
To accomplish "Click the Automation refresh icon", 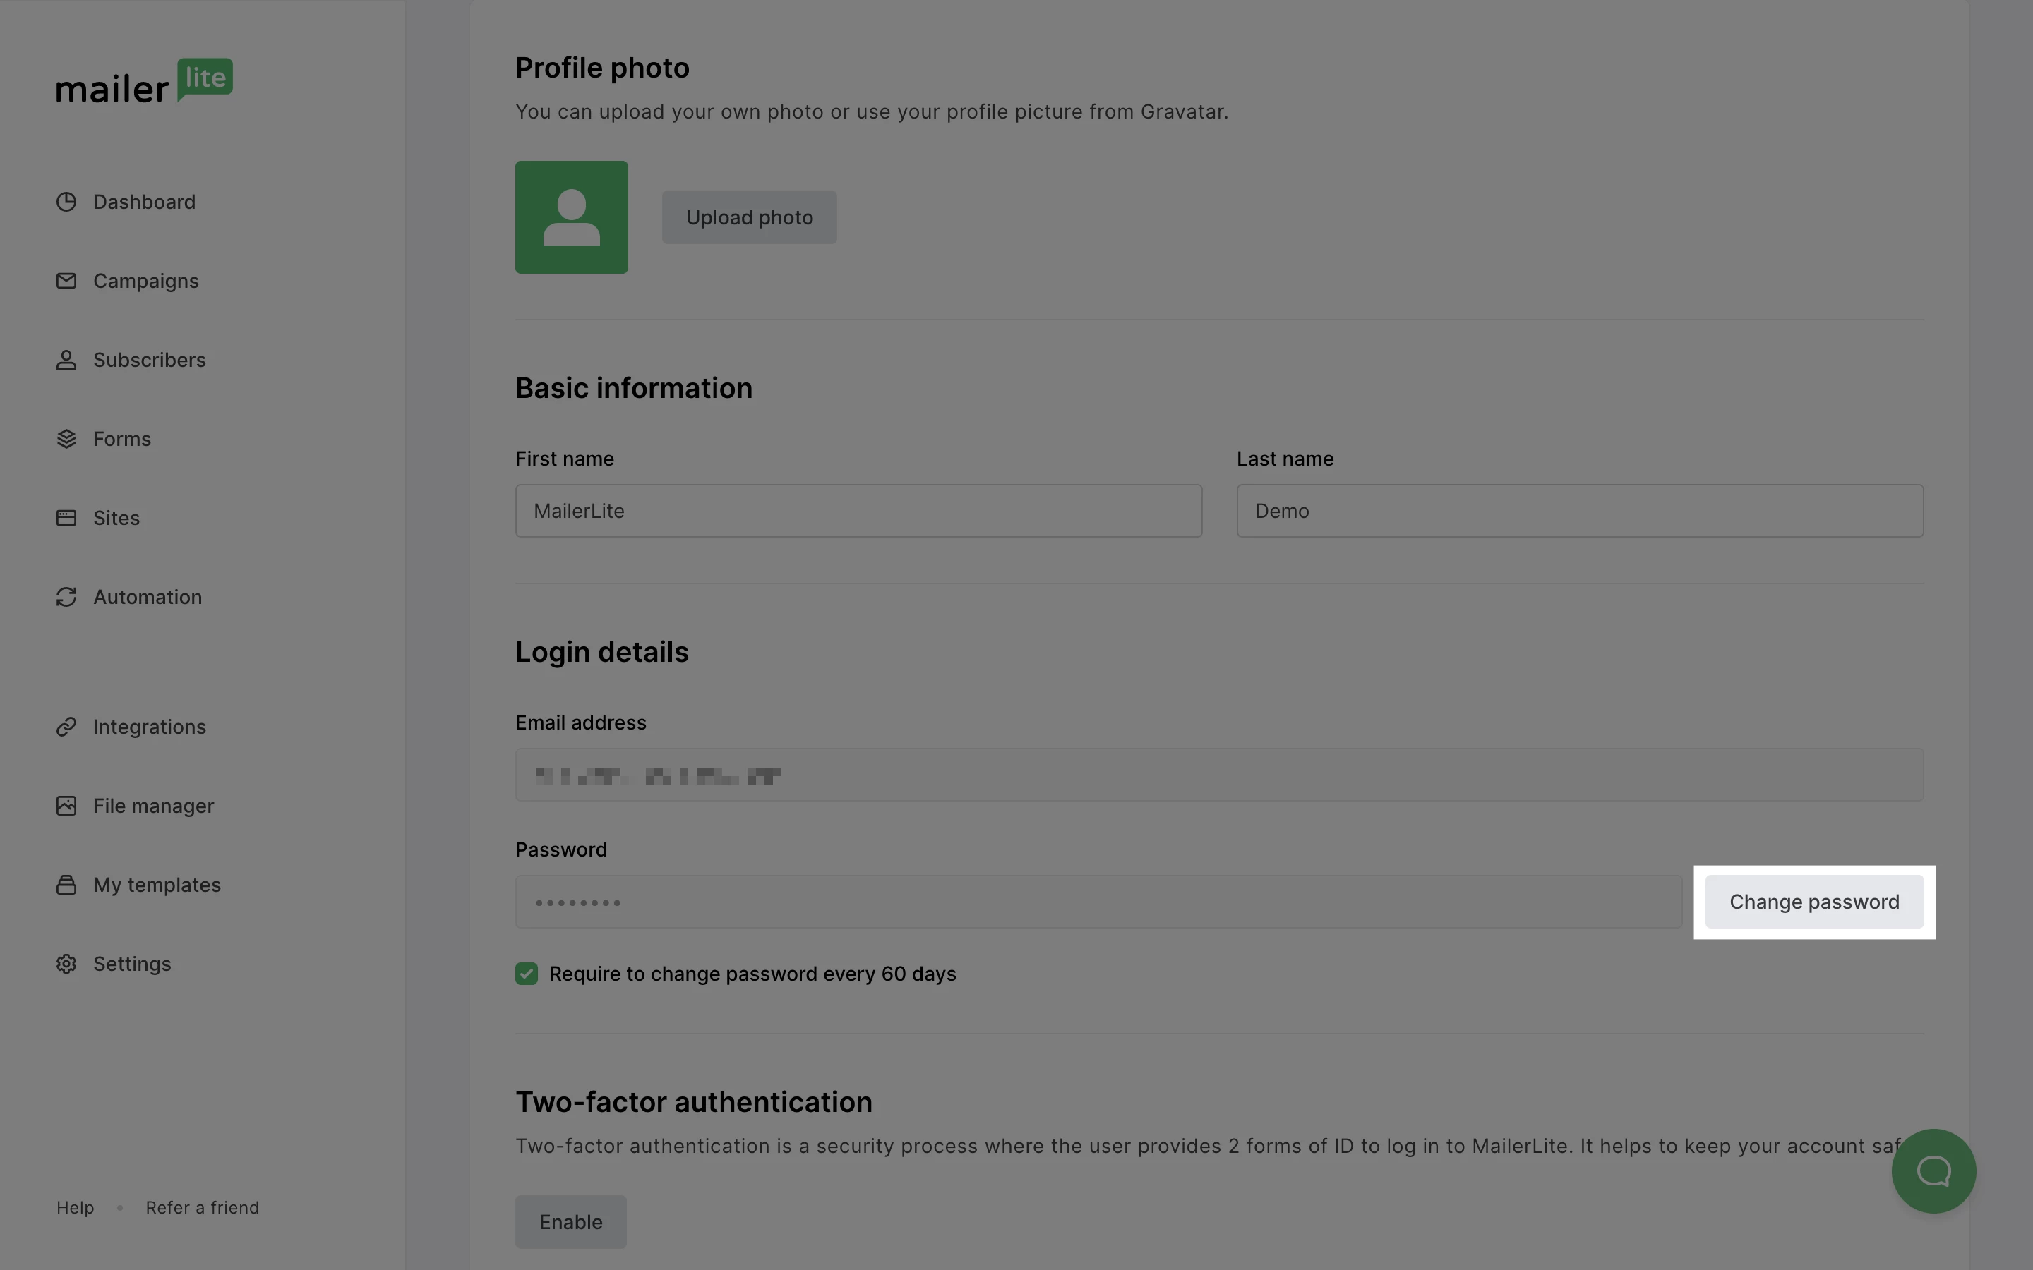I will (x=66, y=596).
